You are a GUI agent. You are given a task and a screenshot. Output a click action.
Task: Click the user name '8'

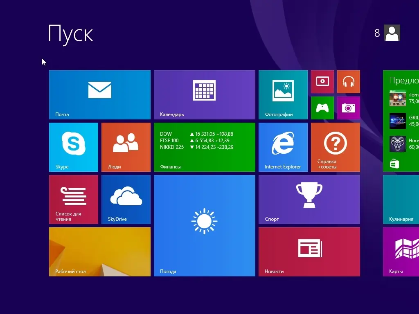[x=377, y=33]
